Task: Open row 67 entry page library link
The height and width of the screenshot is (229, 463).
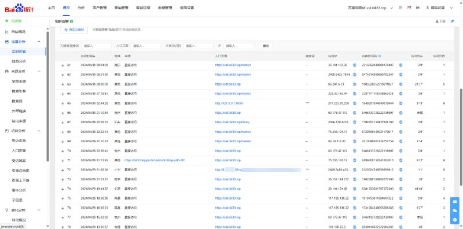Action: [233, 122]
